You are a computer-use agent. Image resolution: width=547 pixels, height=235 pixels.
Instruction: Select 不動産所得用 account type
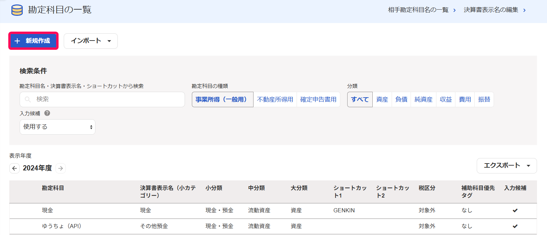[x=275, y=99]
